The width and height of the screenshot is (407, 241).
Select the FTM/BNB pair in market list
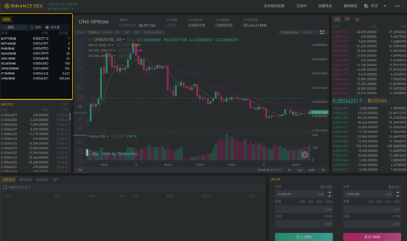click(x=36, y=74)
